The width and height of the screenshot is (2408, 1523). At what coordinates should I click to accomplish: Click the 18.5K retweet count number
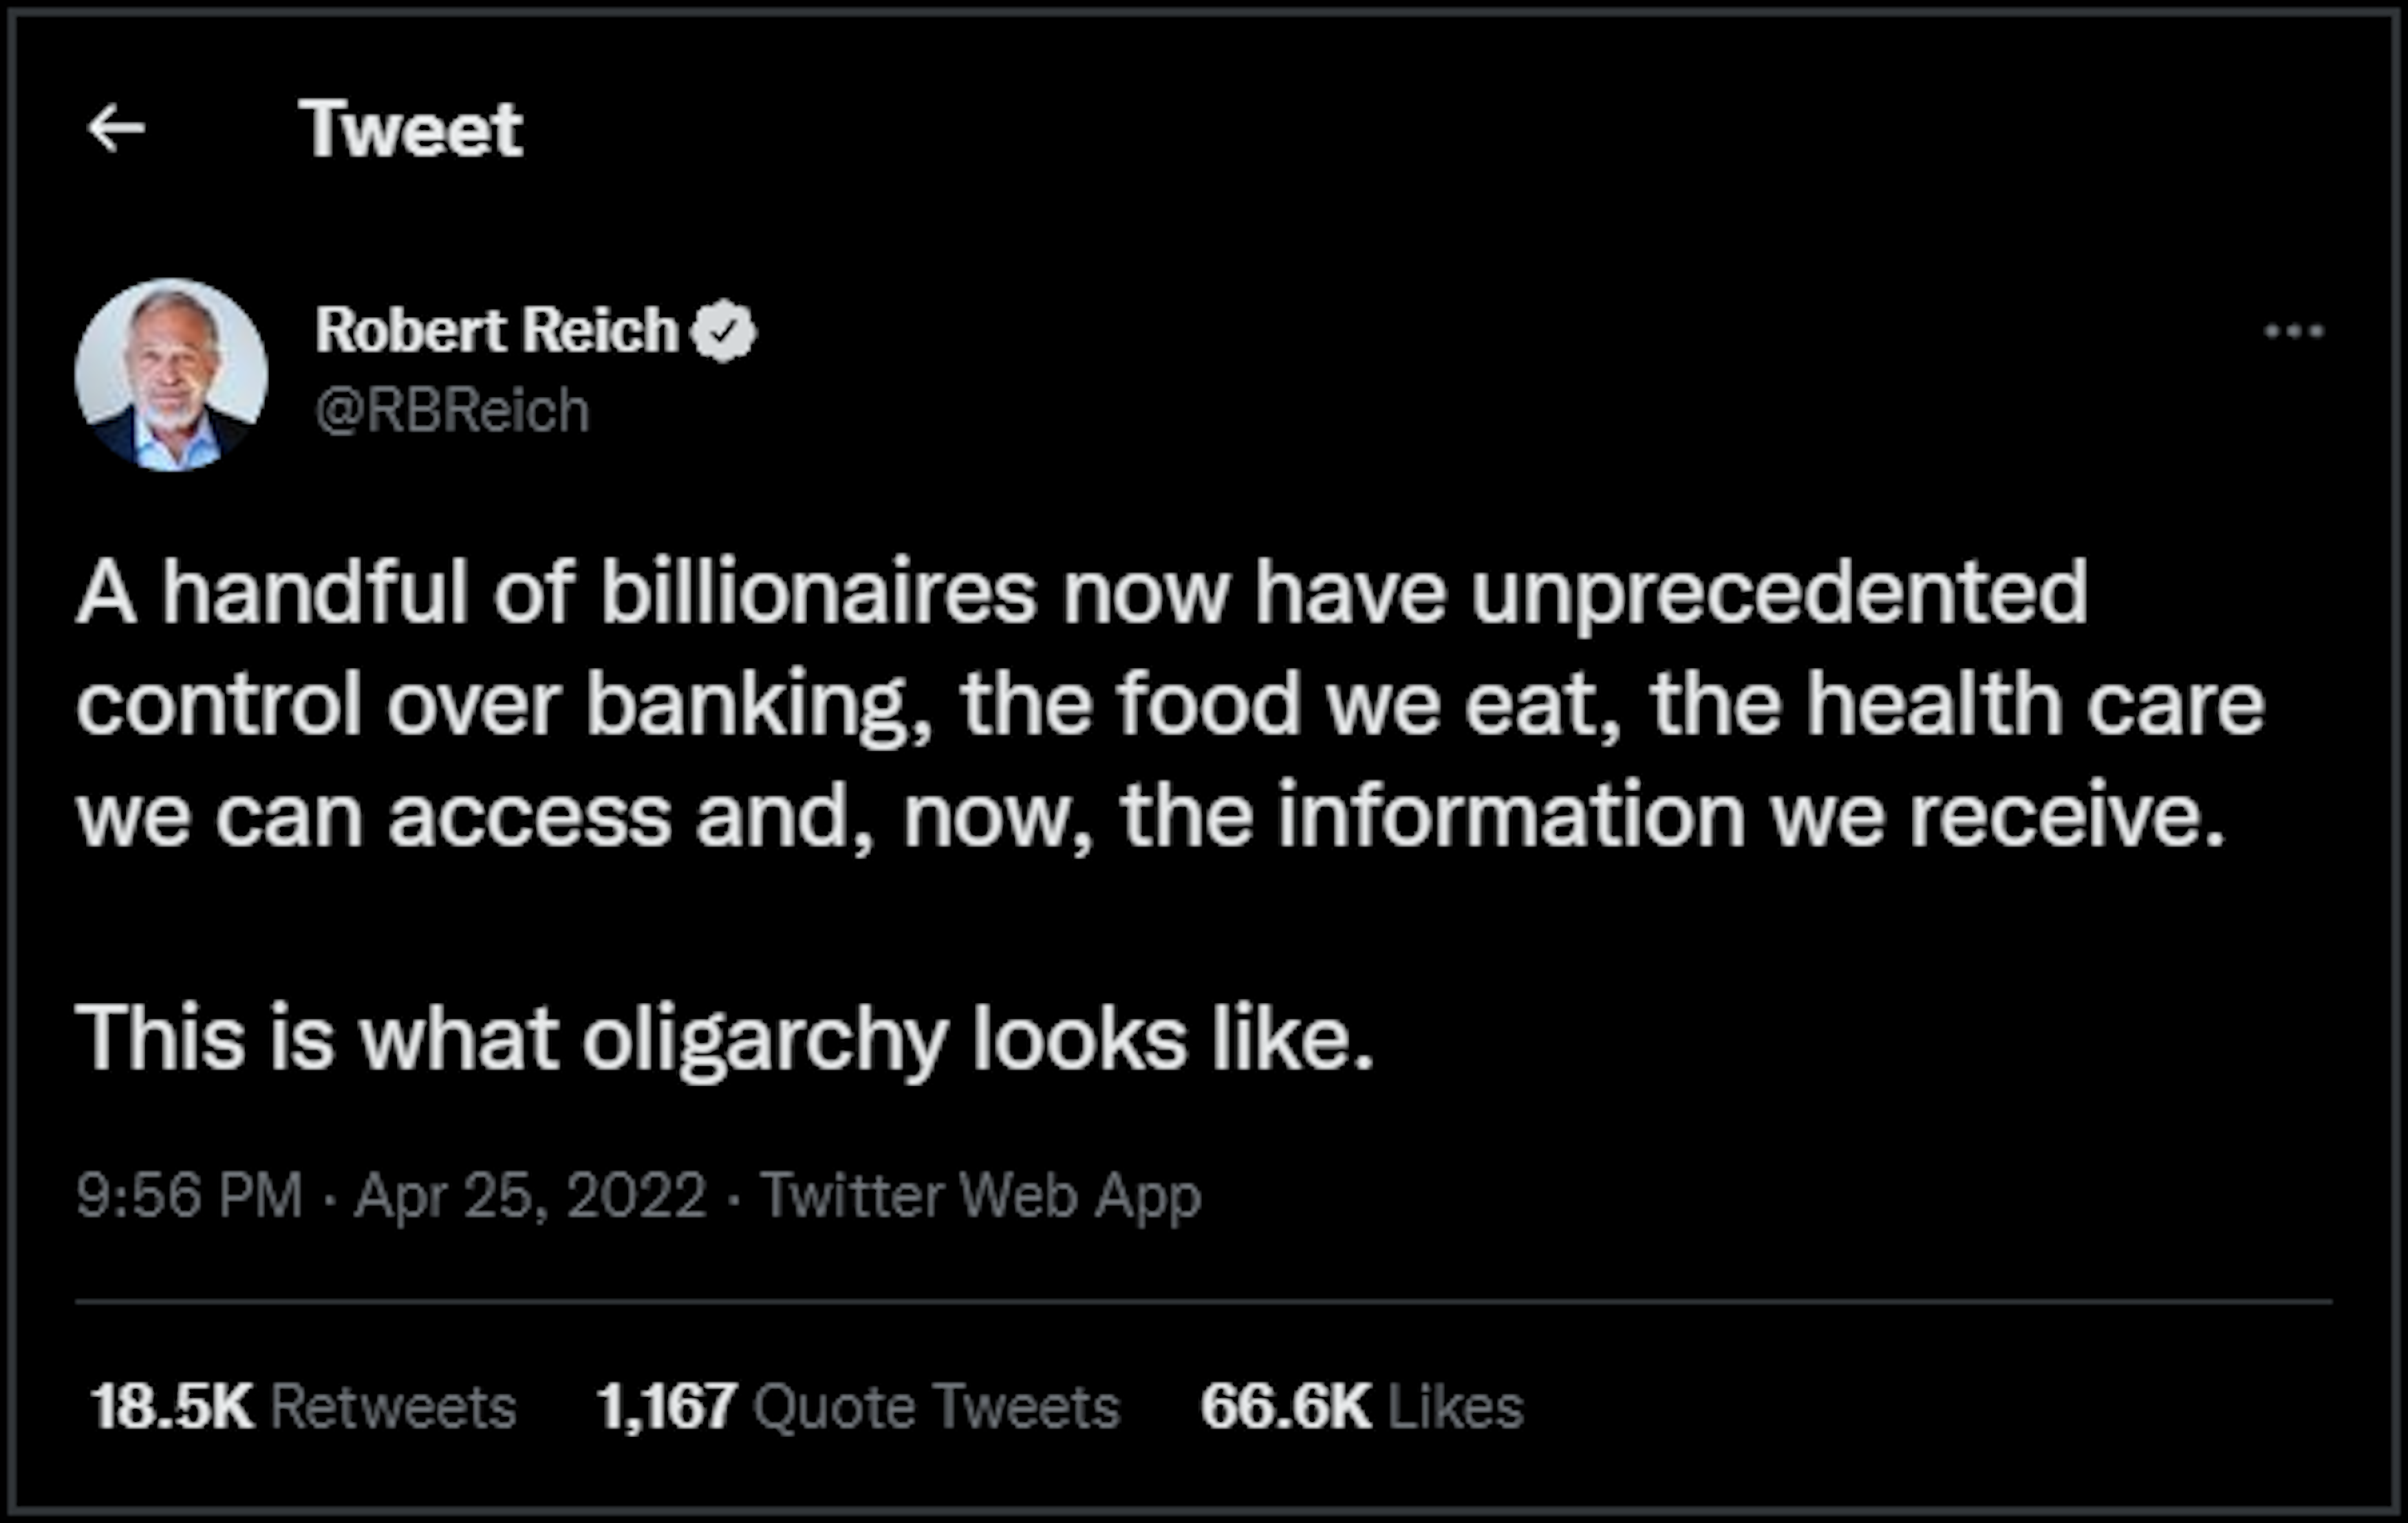pyautogui.click(x=172, y=1407)
